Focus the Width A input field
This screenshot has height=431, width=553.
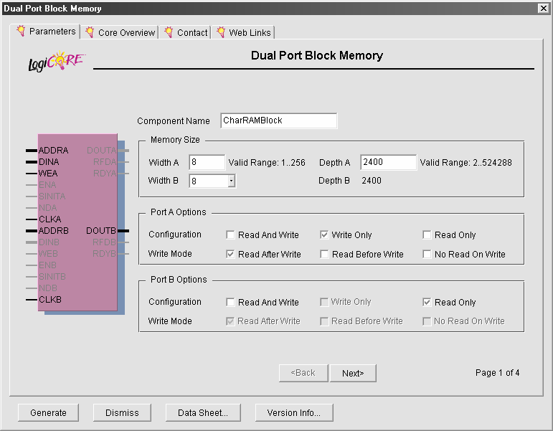[x=207, y=162]
